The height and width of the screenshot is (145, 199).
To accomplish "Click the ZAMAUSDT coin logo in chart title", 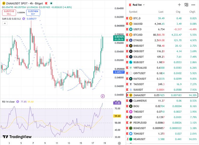I will [4, 3].
